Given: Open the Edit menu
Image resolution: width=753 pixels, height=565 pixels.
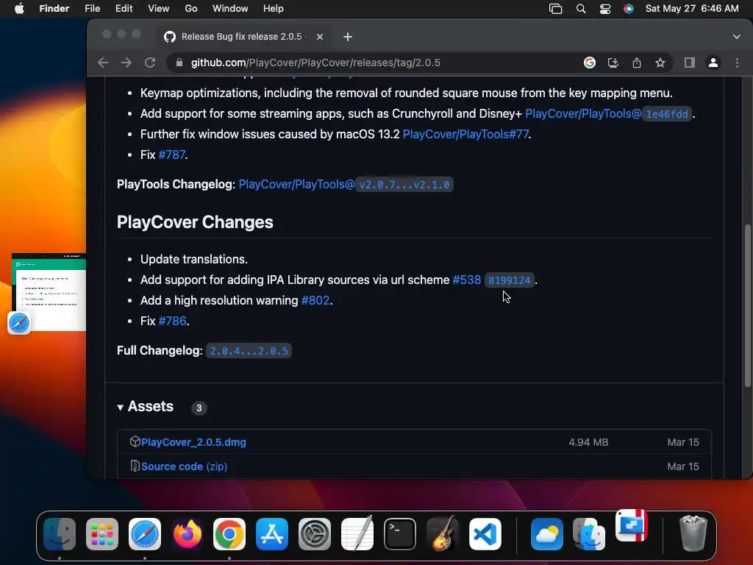Looking at the screenshot, I should tap(124, 9).
